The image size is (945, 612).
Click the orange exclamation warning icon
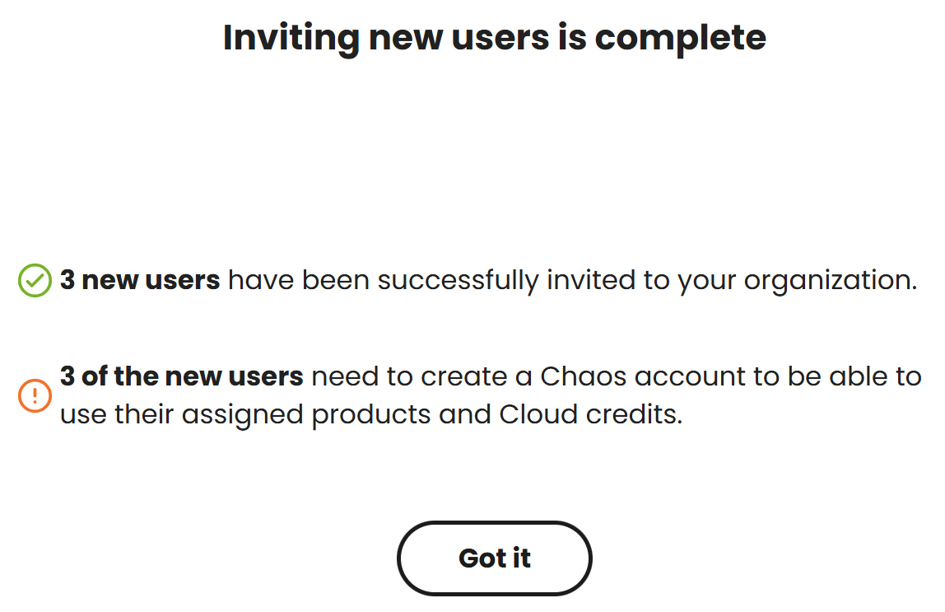pos(35,395)
